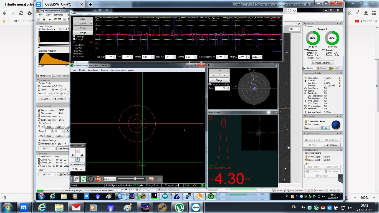
Task: Open TeamViewer from the inner taskbar
Action: (x=120, y=196)
